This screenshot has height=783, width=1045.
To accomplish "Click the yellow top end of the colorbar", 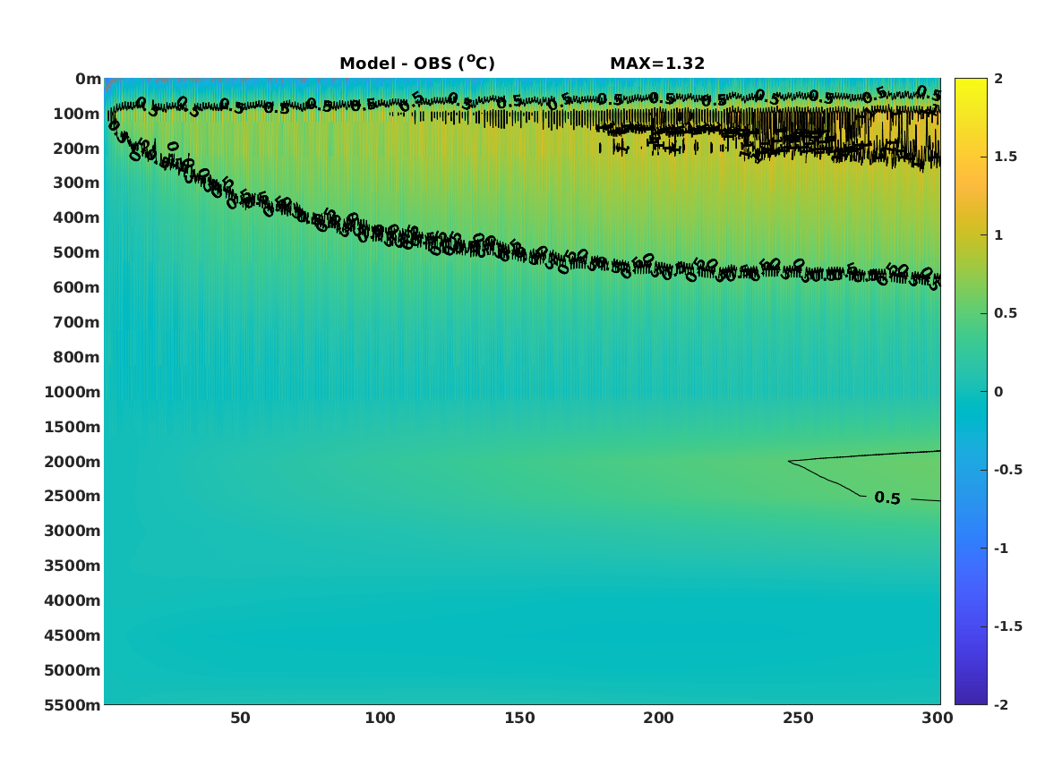I will click(x=971, y=82).
